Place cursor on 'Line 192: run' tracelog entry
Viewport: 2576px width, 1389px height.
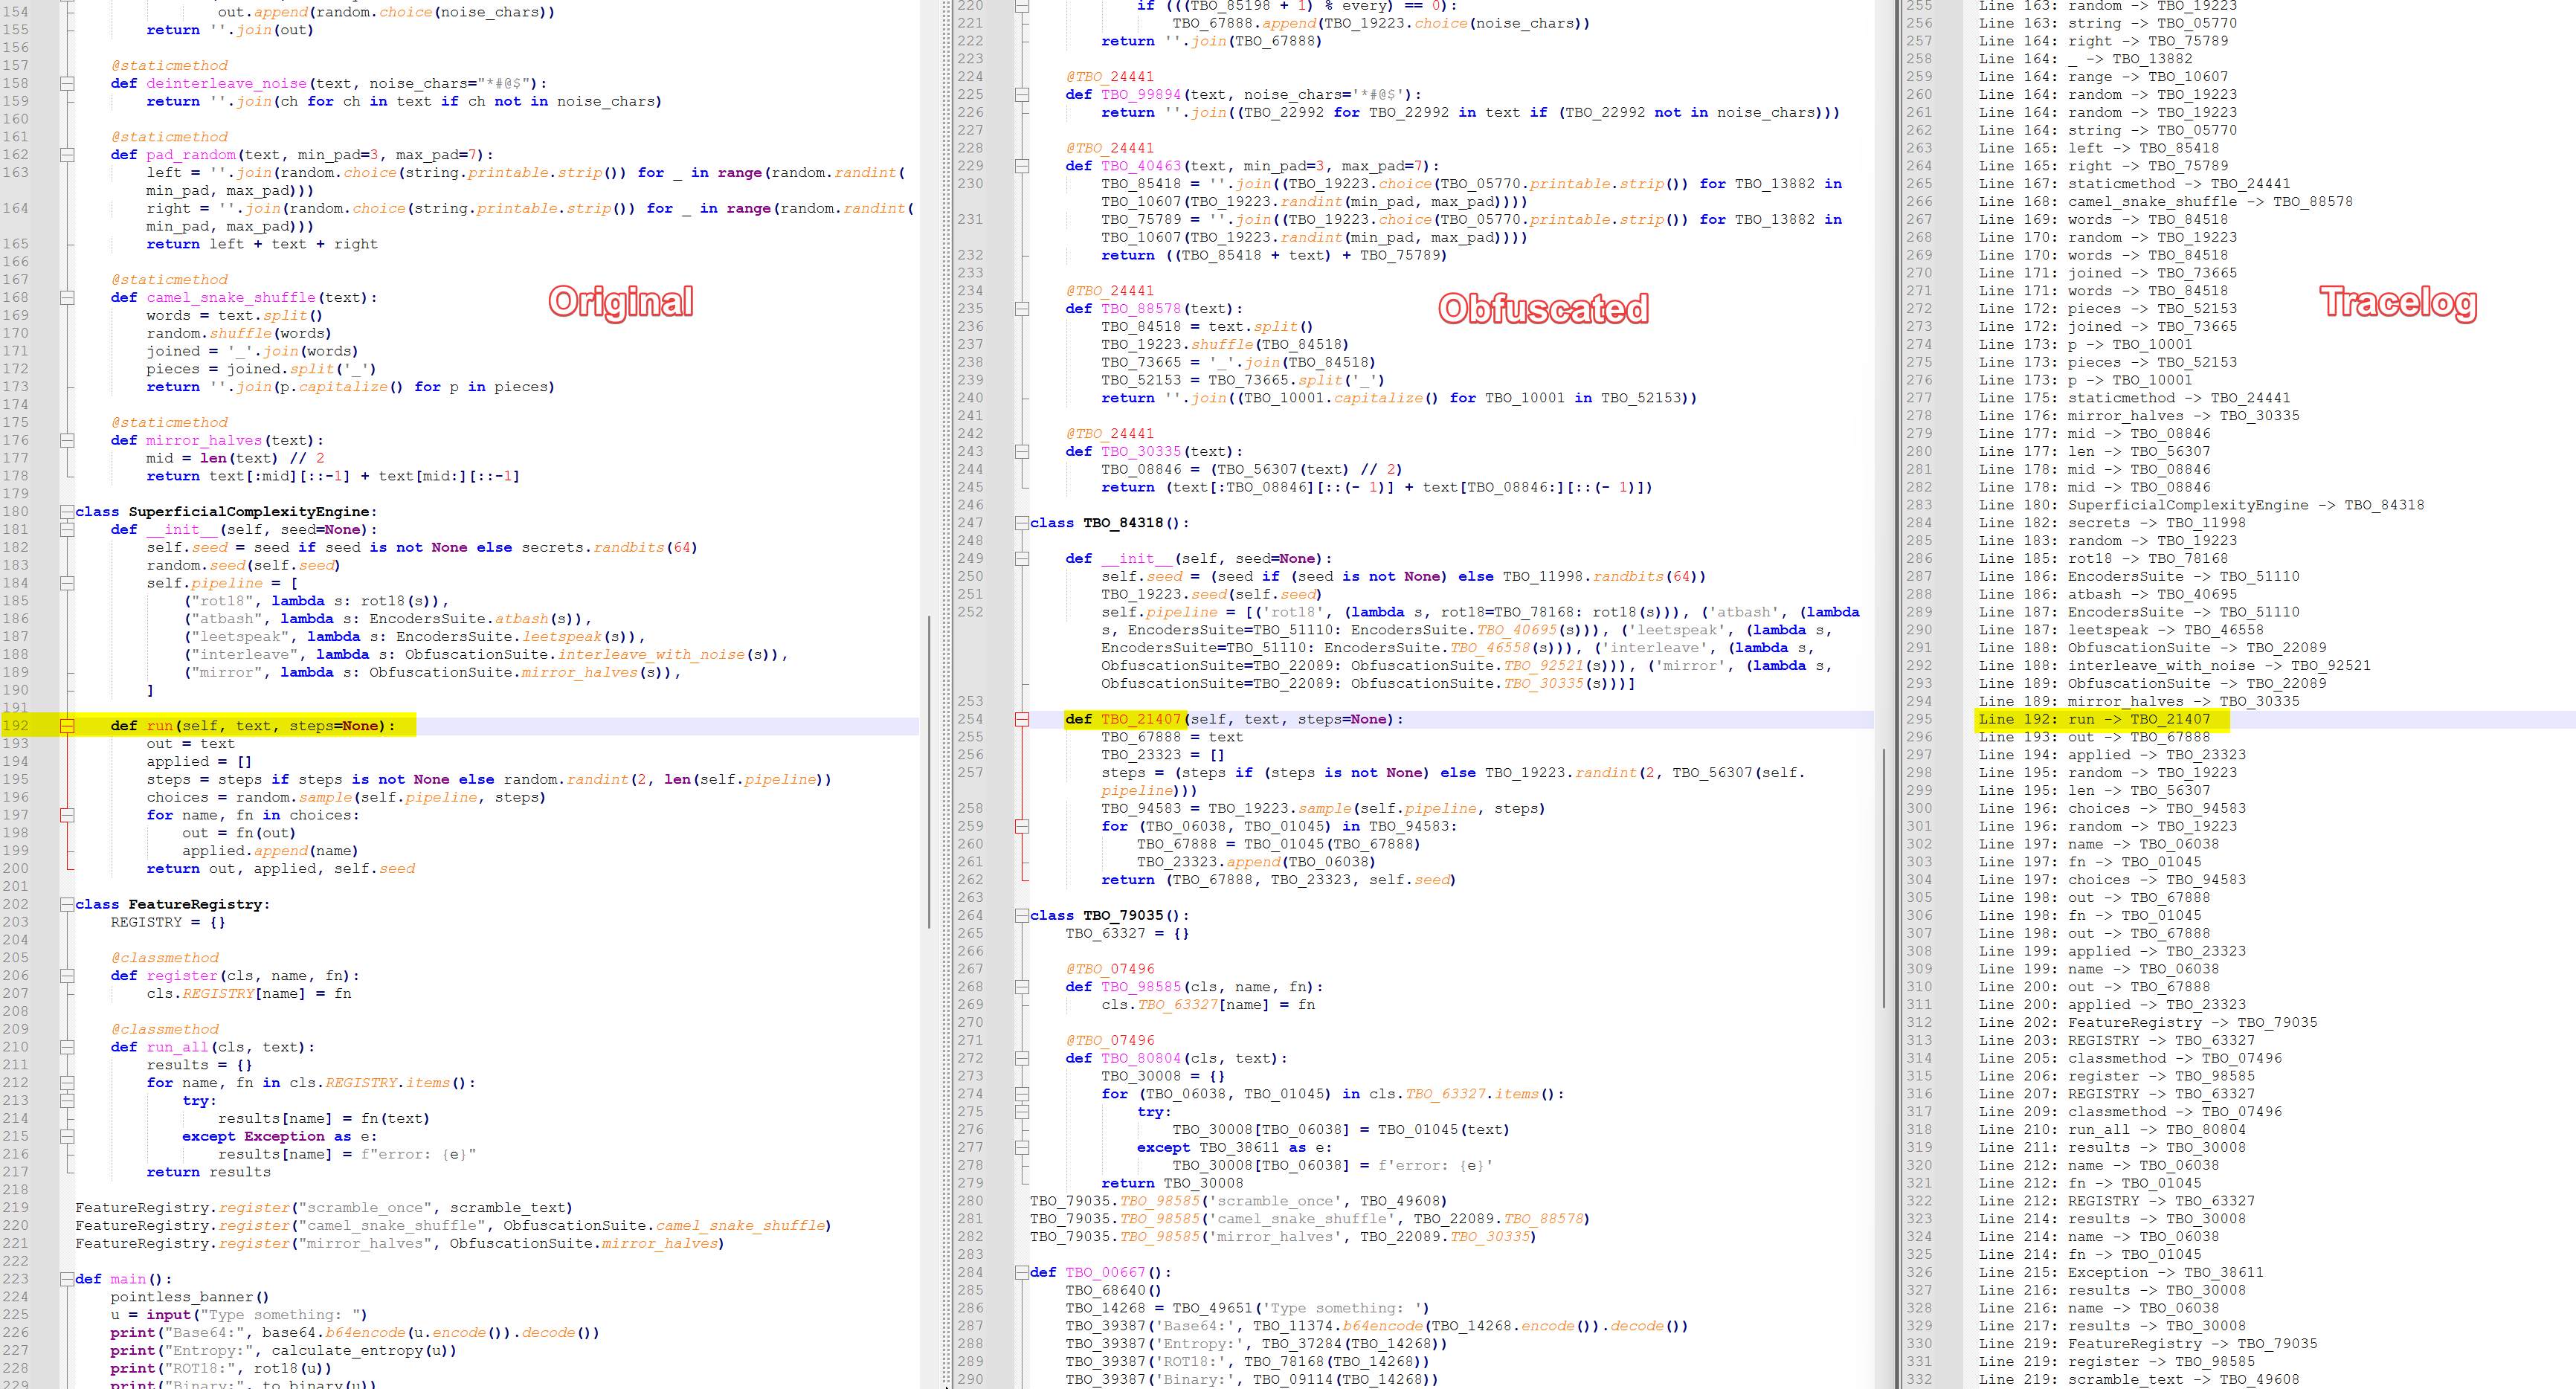click(2035, 719)
